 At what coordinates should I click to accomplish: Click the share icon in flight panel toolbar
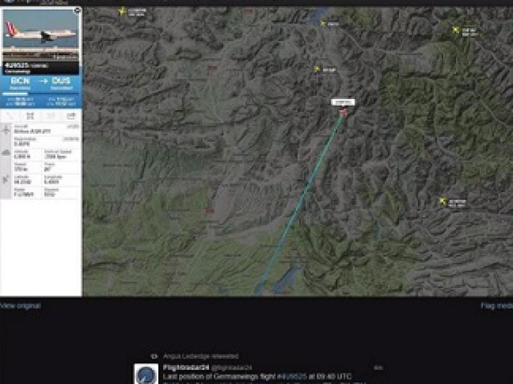[x=71, y=115]
